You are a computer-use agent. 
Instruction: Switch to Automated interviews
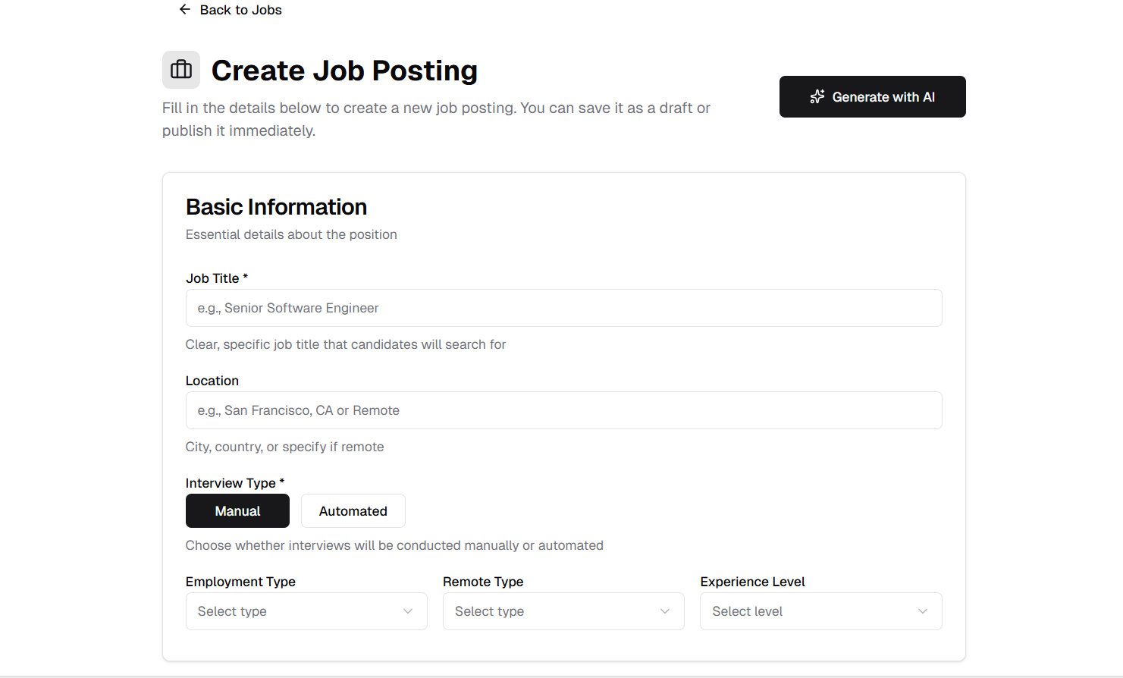(x=353, y=510)
